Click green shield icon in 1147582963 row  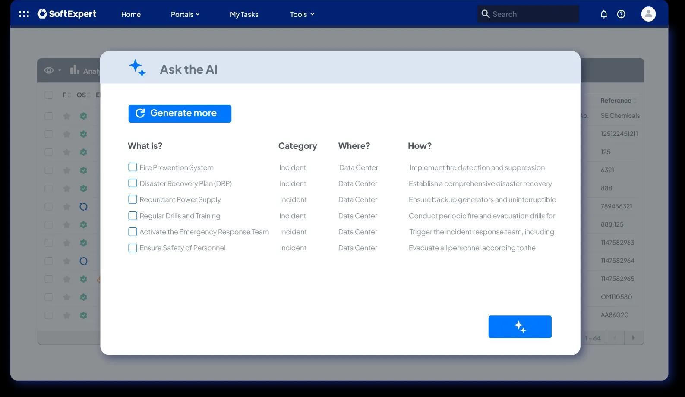point(83,243)
